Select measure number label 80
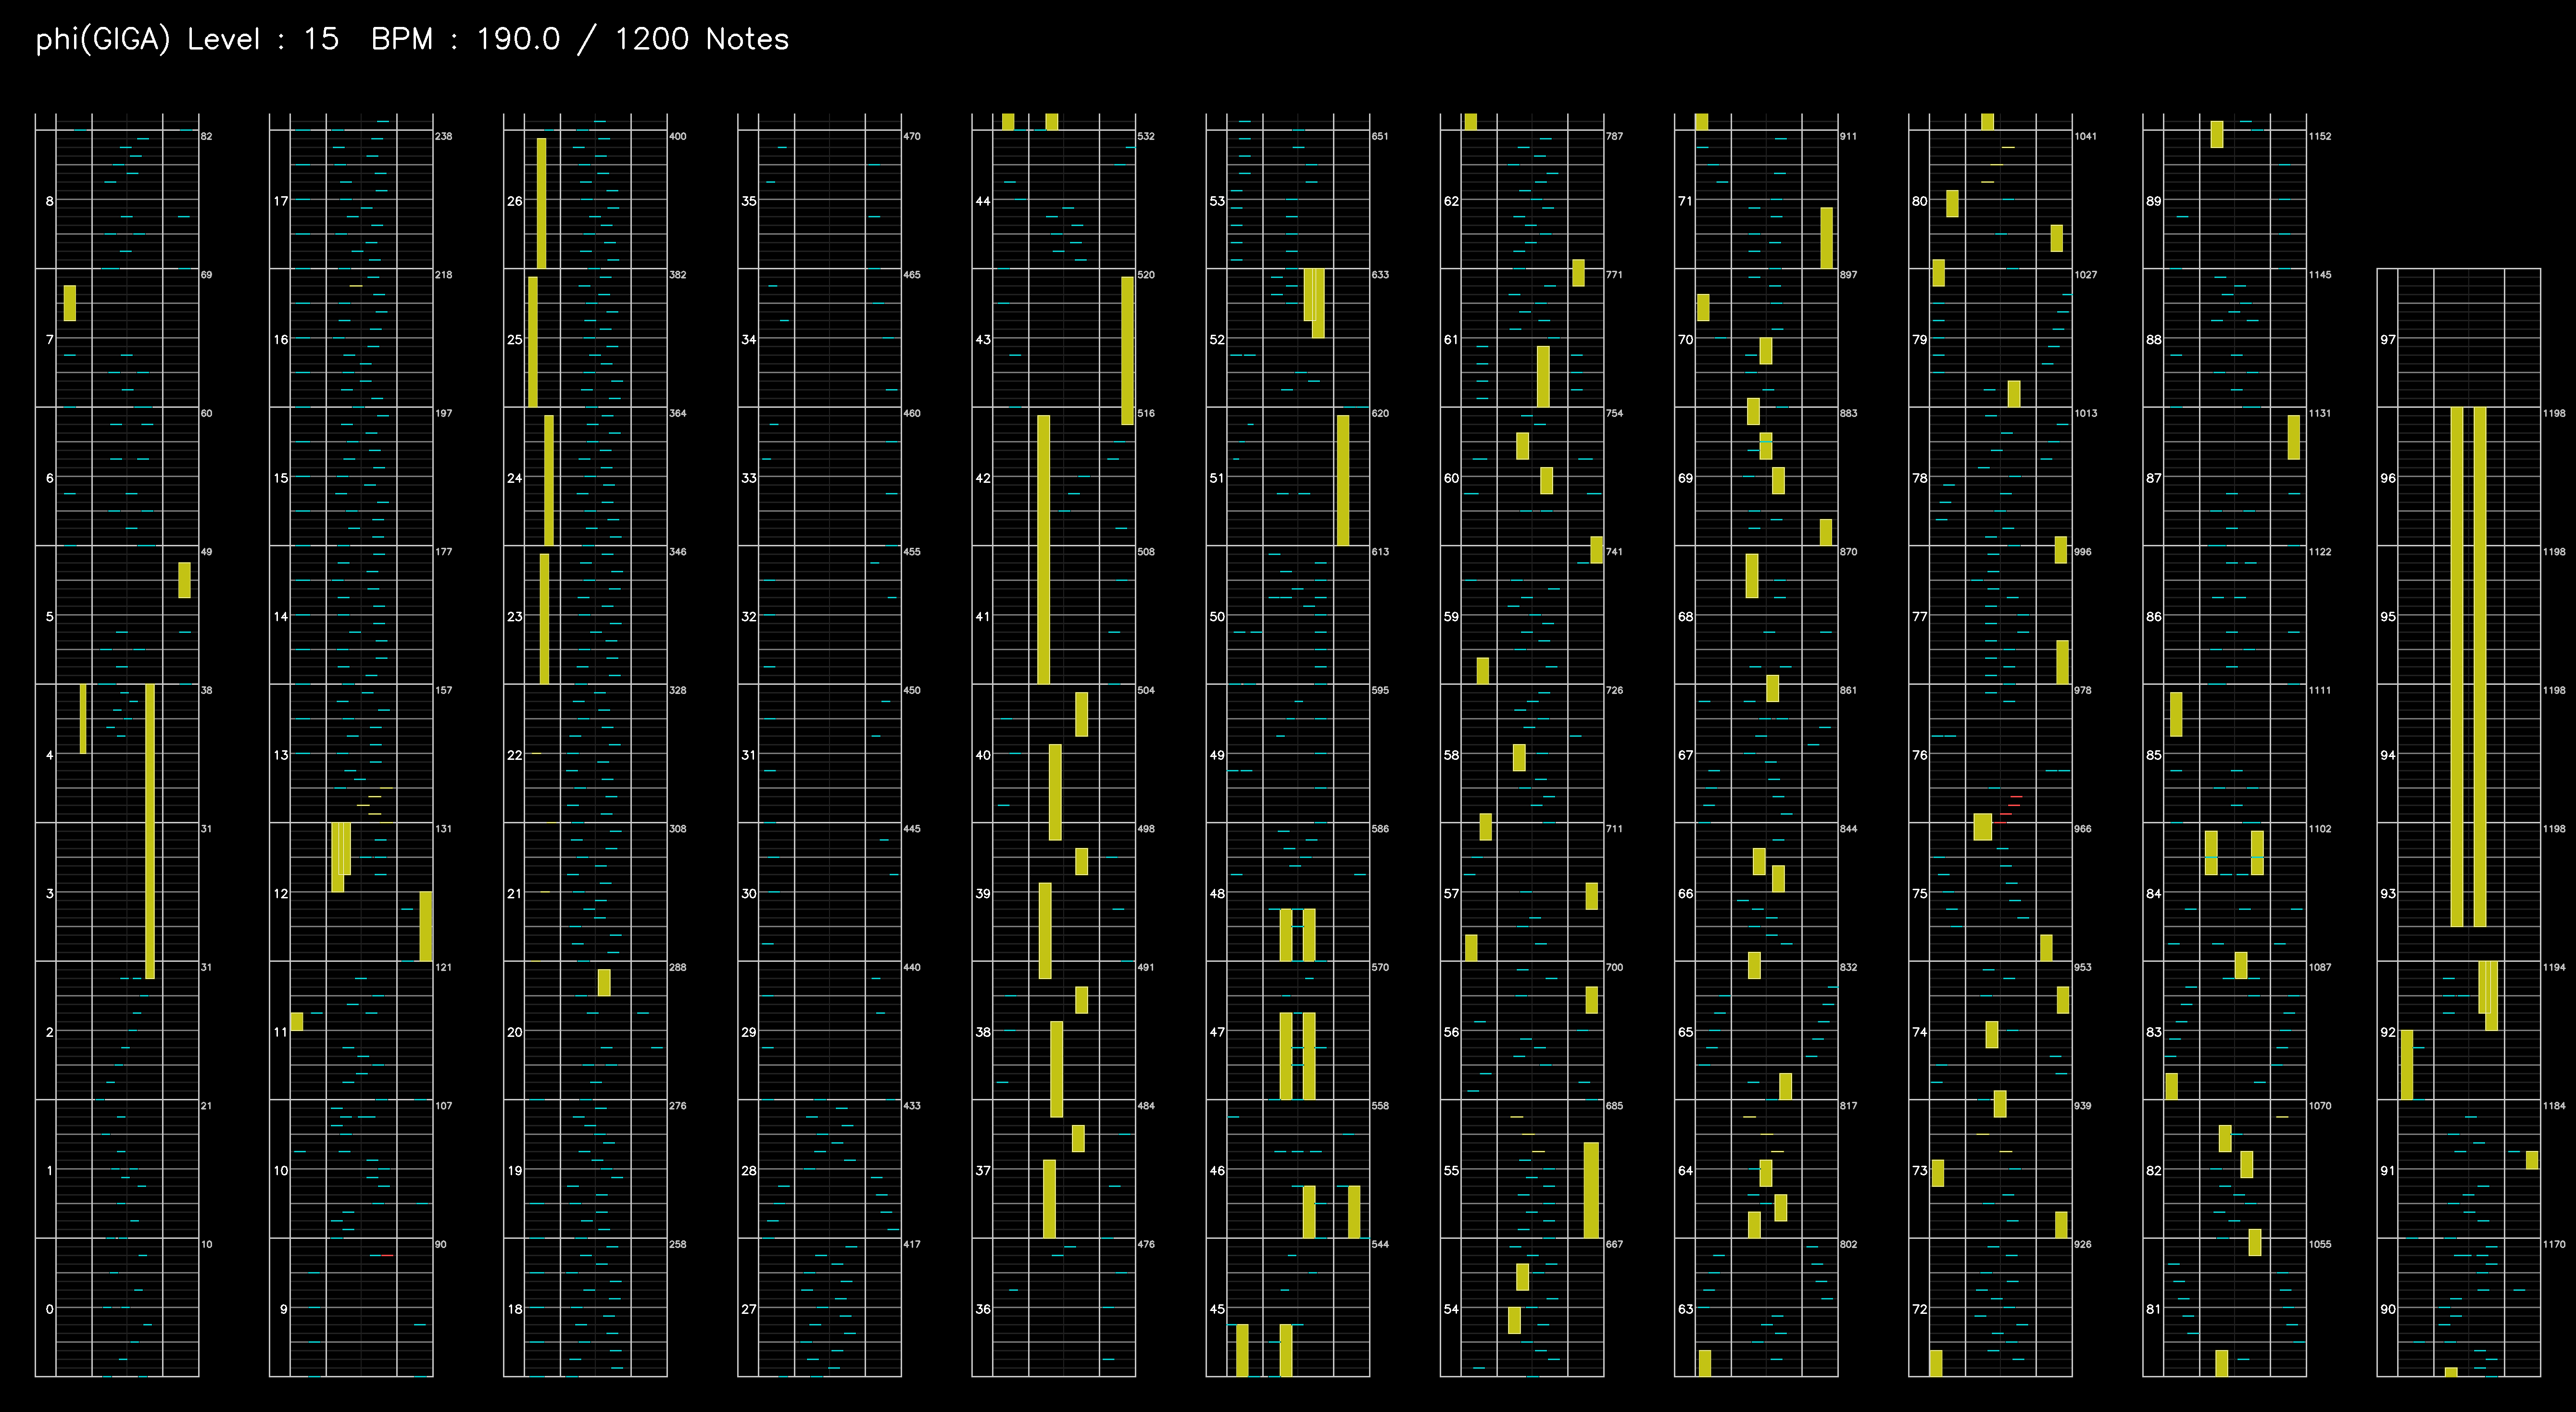This screenshot has width=2576, height=1412. pos(1919,201)
